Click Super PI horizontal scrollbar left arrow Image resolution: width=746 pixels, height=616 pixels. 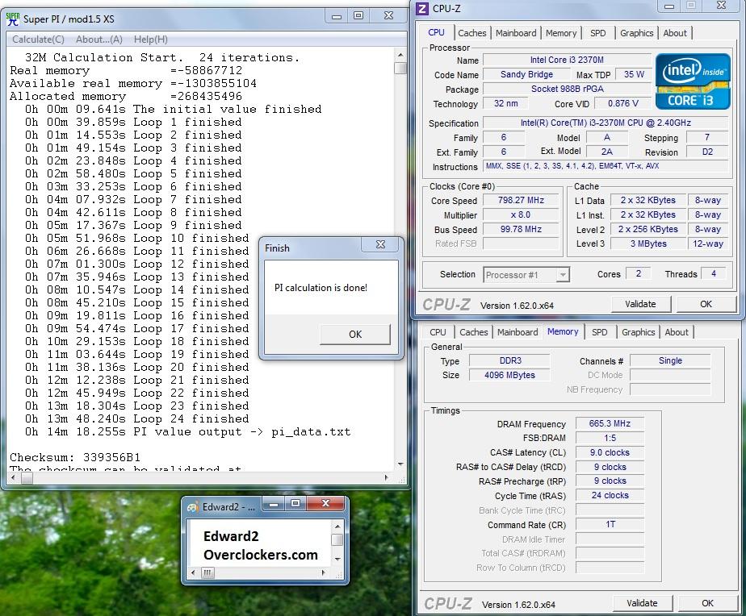(x=13, y=477)
